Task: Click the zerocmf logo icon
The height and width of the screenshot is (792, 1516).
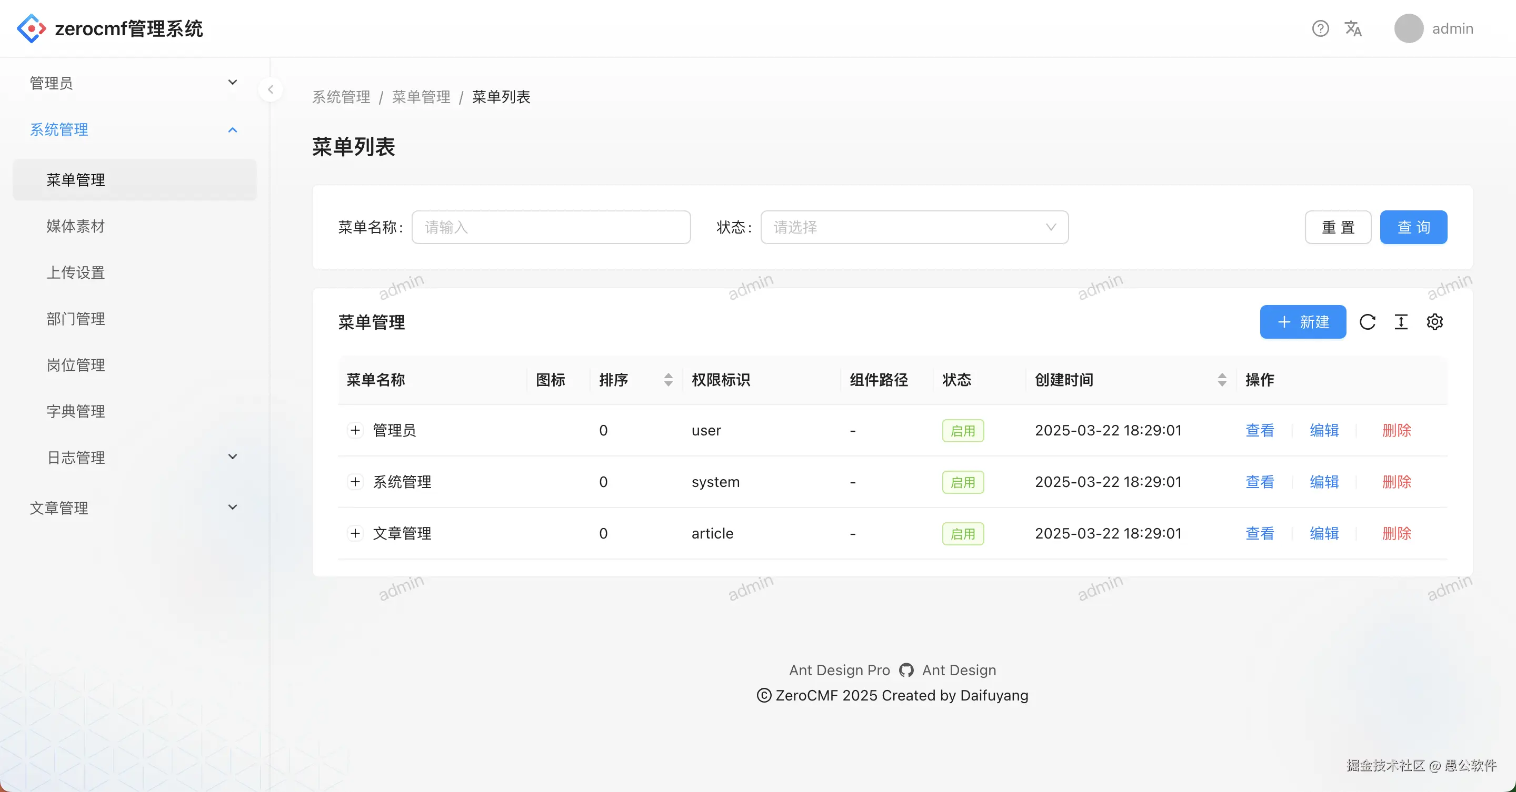Action: point(31,28)
